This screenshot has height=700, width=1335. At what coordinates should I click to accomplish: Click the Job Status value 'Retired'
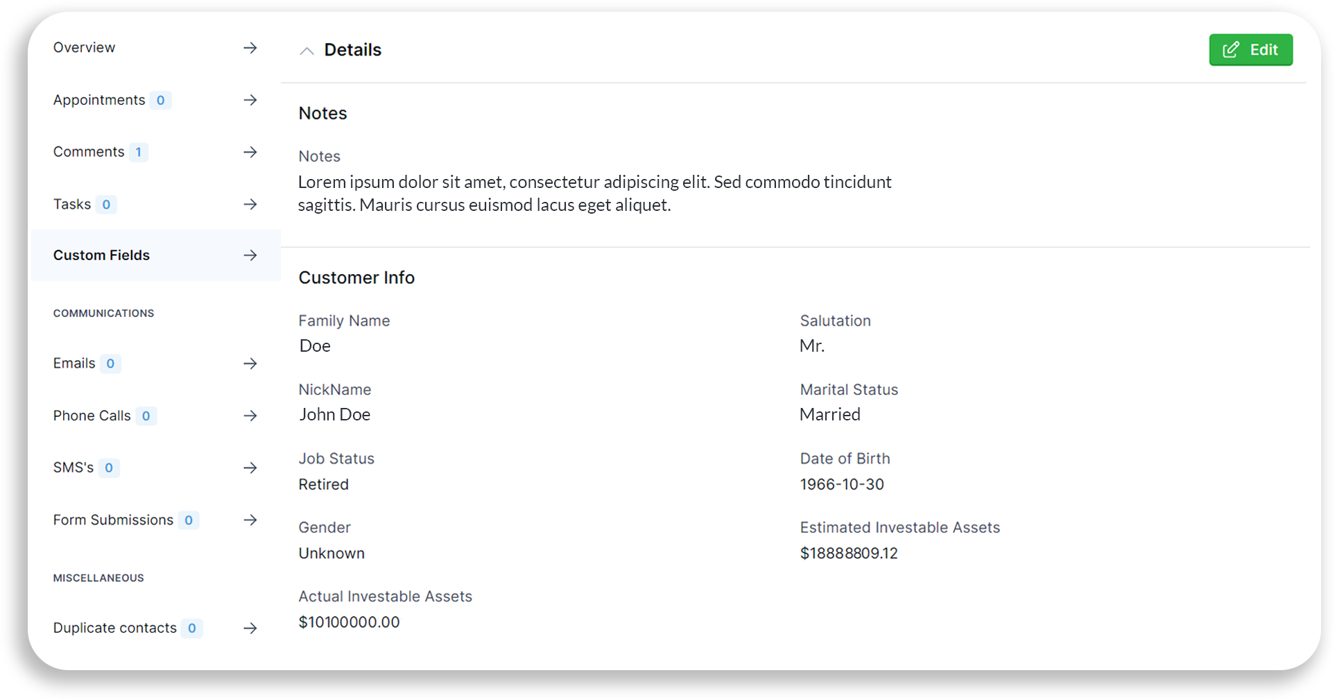324,484
